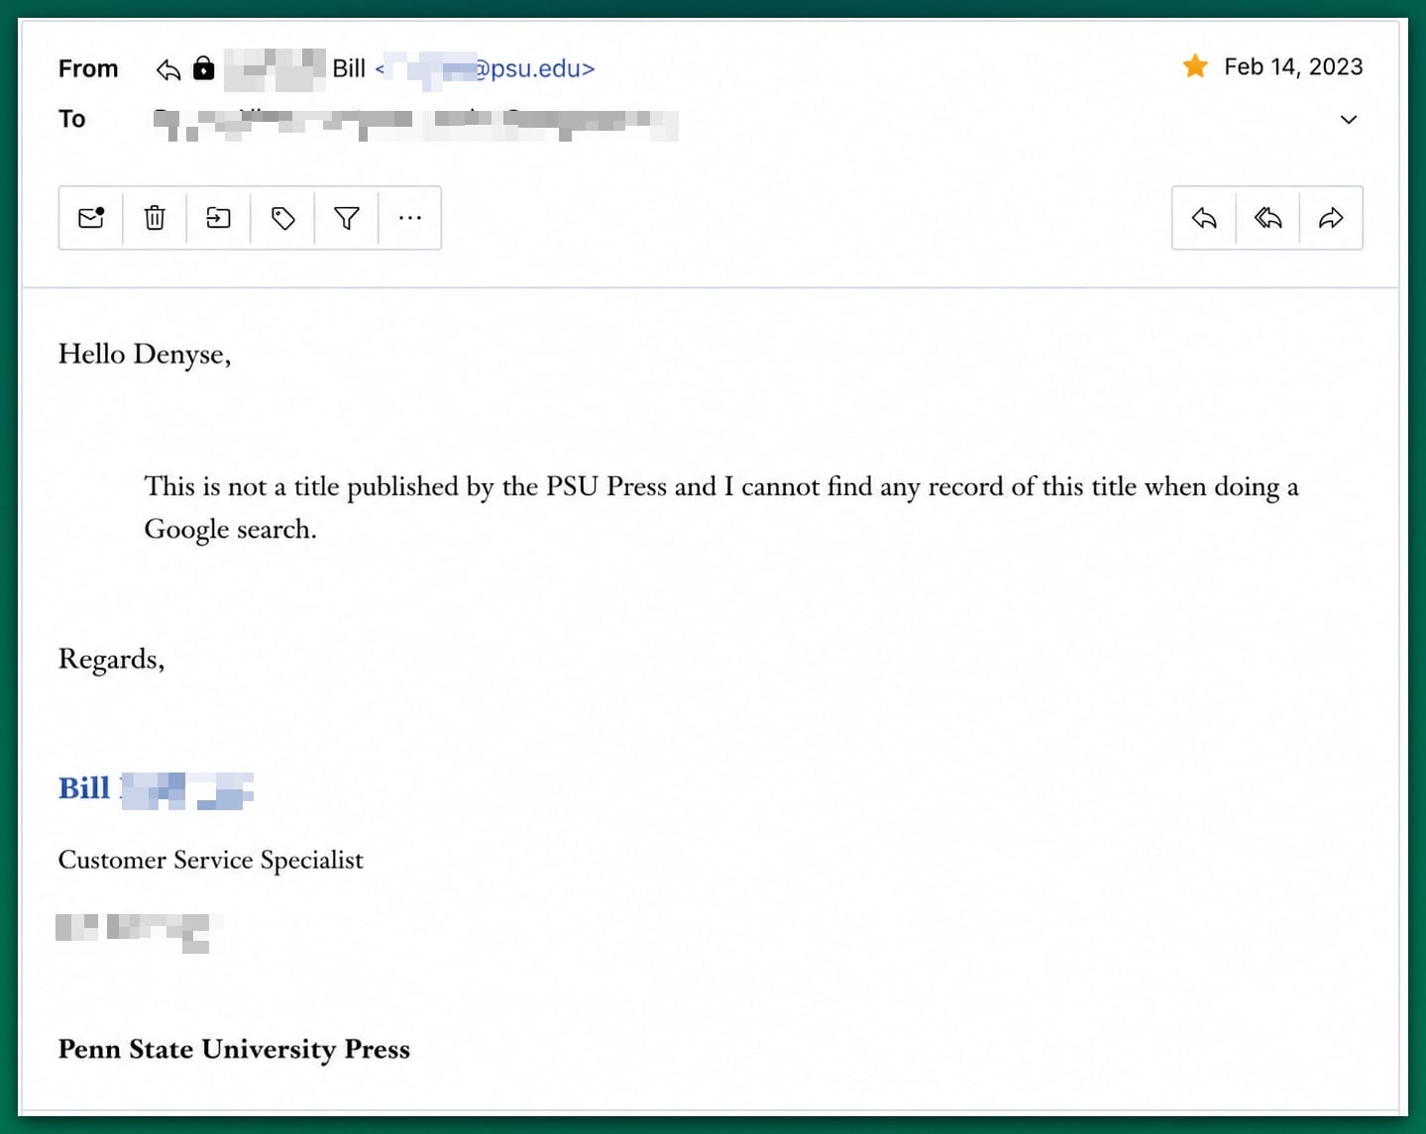Click Penn State University Press text

click(234, 1049)
